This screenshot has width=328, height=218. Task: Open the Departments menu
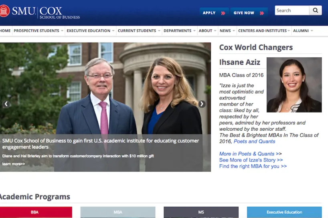click(x=180, y=31)
